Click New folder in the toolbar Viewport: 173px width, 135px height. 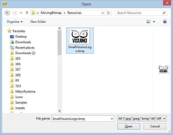tap(38, 22)
